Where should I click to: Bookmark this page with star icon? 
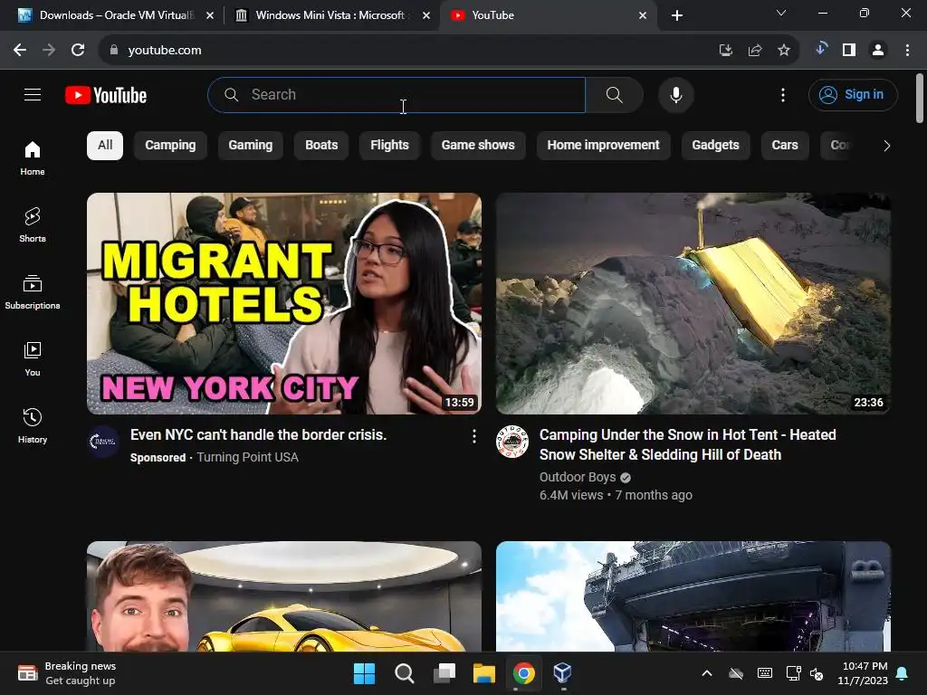783,51
